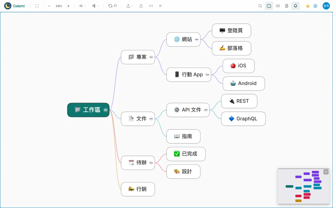Click the share upload icon
This screenshot has height=208, width=333.
tap(141, 6)
